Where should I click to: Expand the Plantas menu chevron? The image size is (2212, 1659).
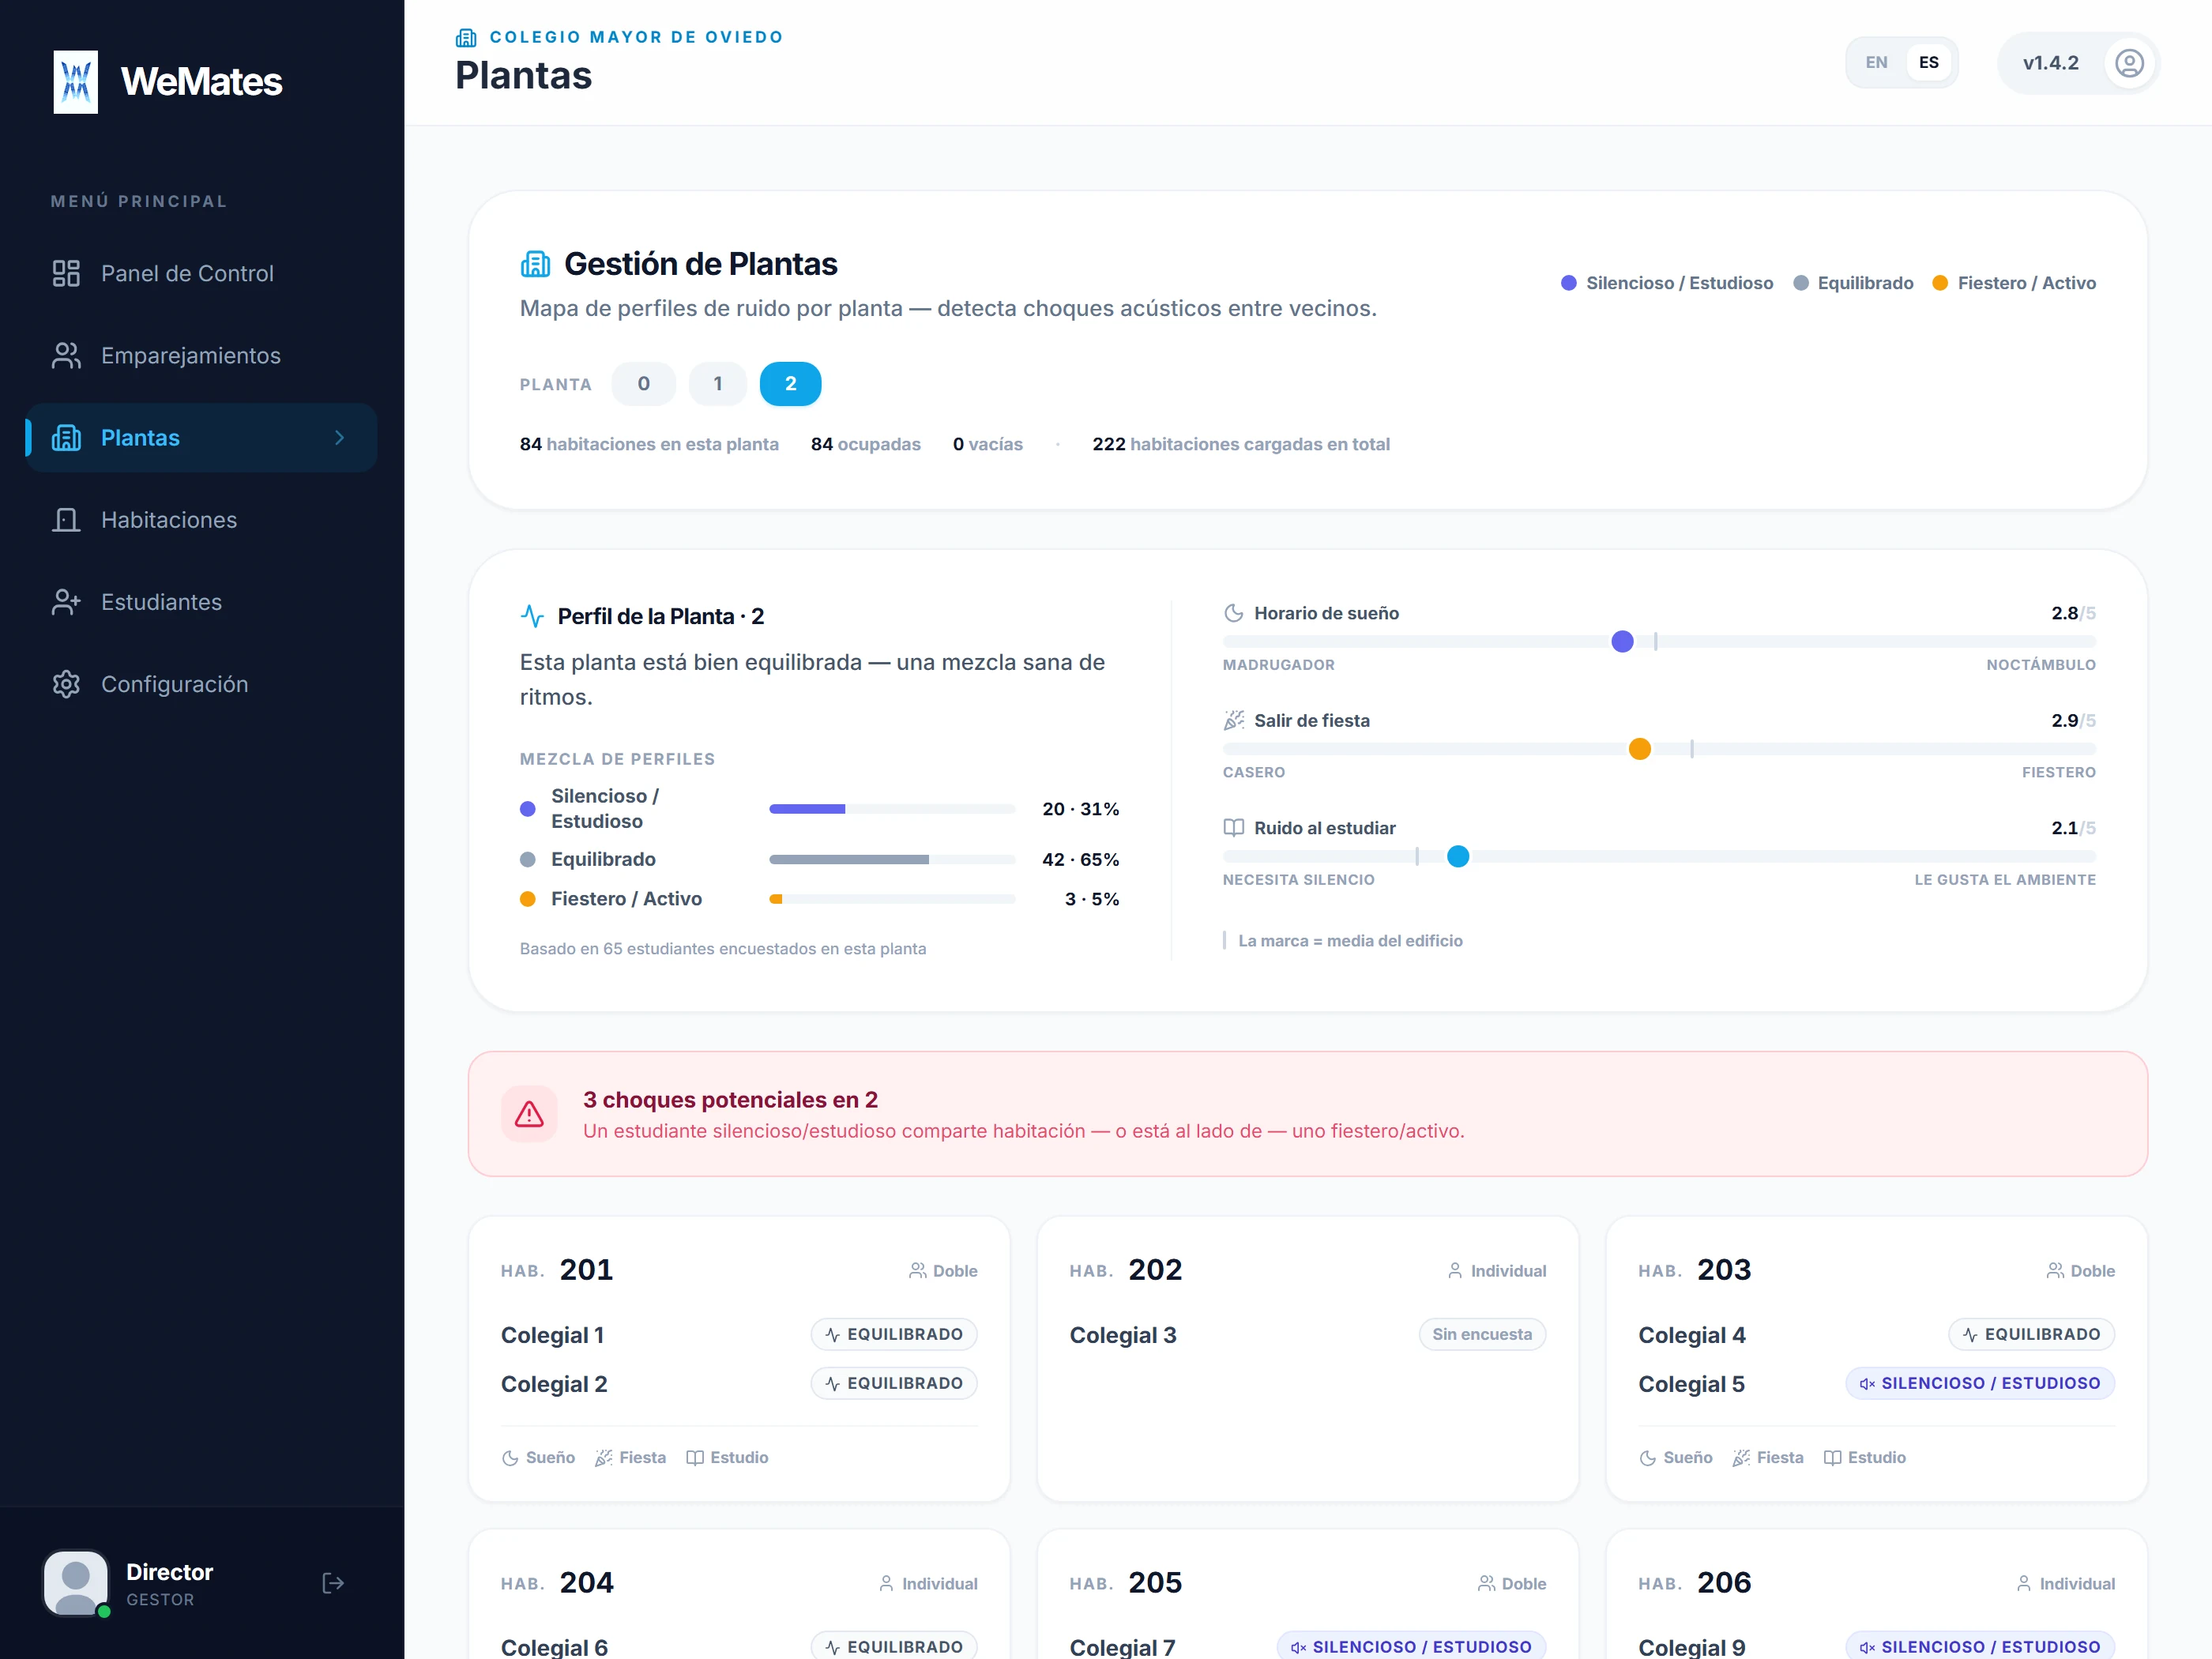(340, 438)
